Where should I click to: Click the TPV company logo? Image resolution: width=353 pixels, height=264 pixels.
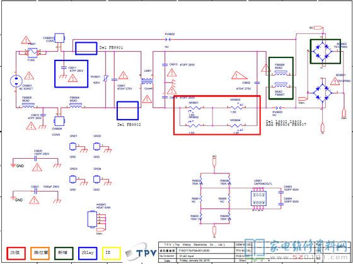point(141,253)
